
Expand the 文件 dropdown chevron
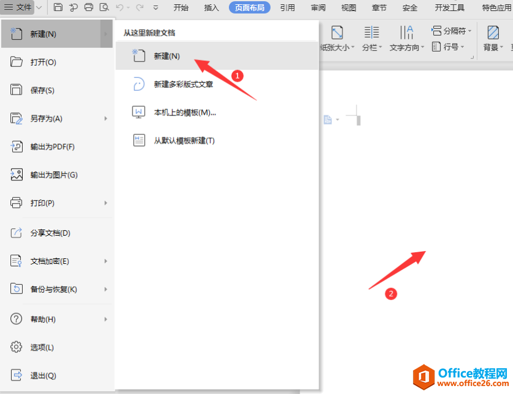click(39, 7)
